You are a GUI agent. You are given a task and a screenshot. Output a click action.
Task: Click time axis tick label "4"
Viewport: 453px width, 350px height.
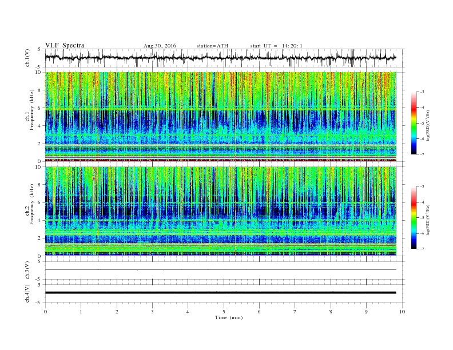[188, 312]
